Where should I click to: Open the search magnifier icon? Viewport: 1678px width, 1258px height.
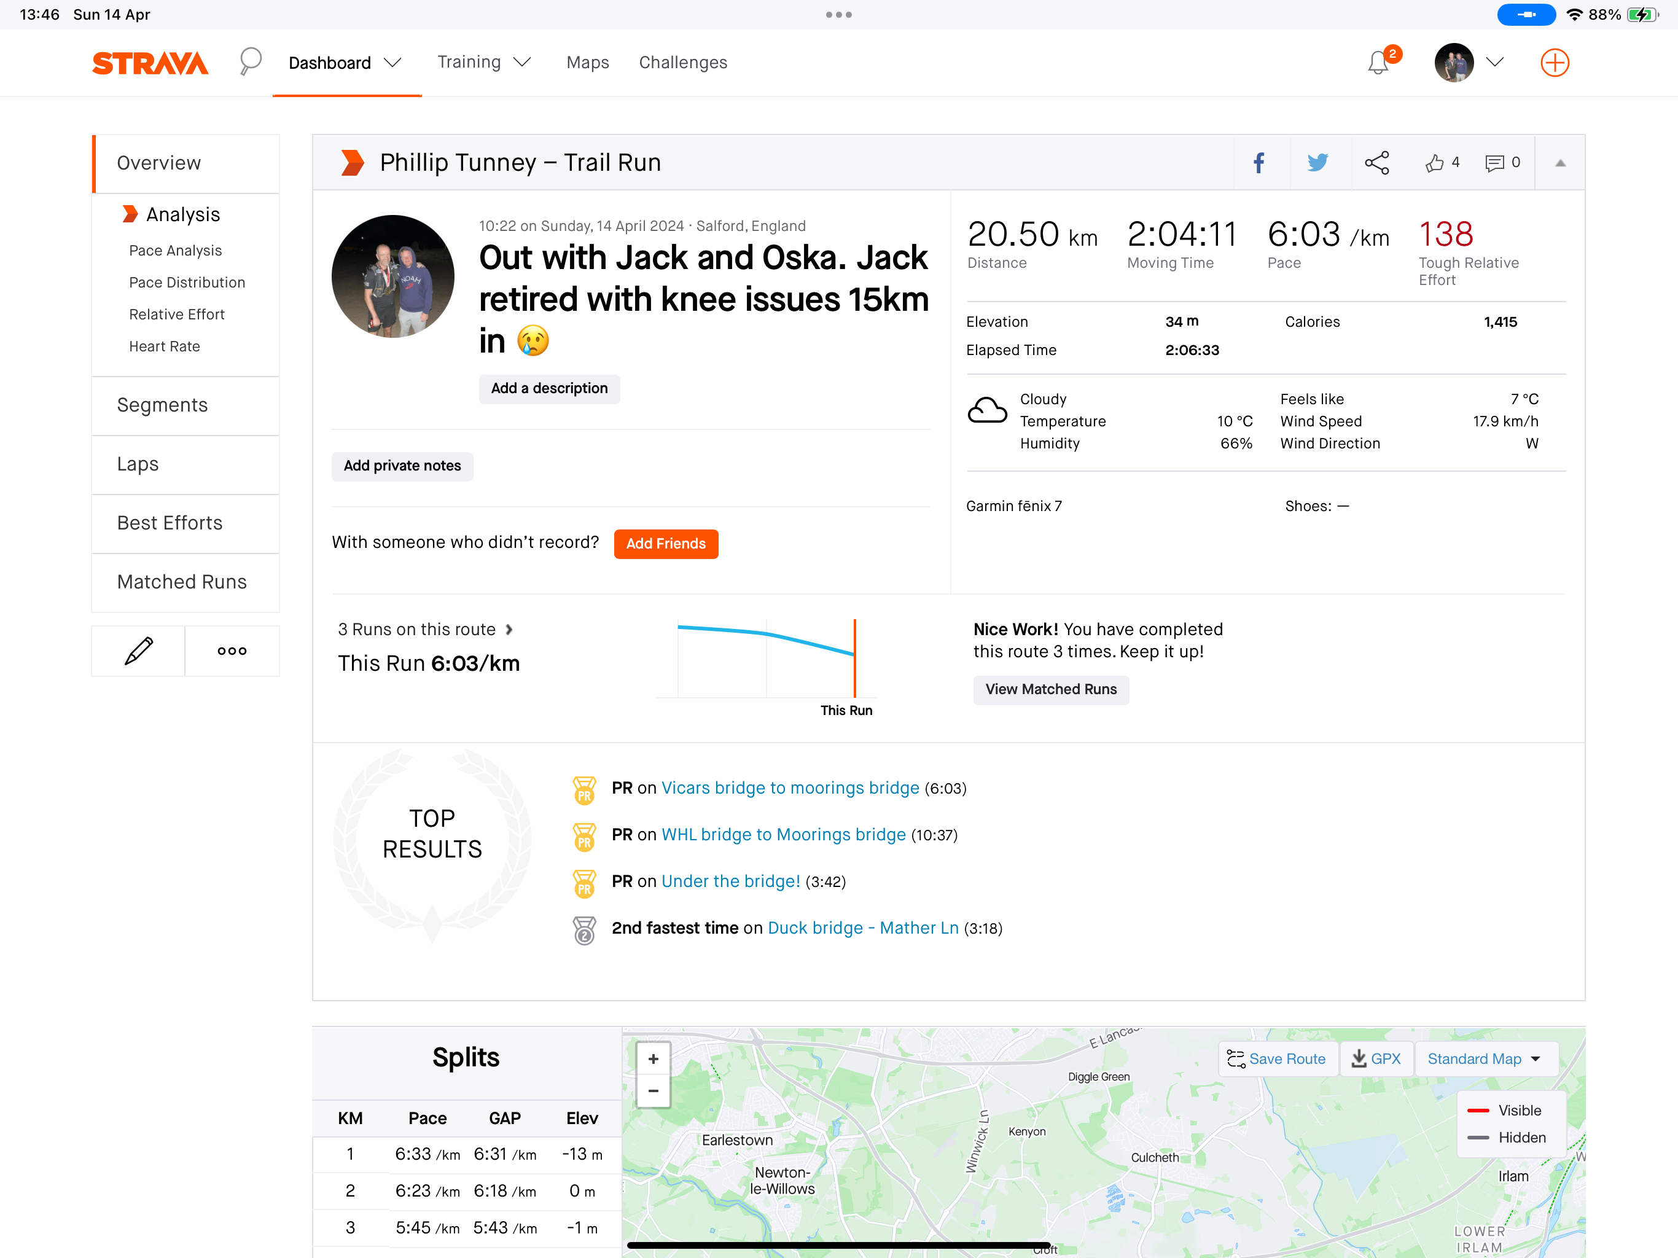(249, 61)
